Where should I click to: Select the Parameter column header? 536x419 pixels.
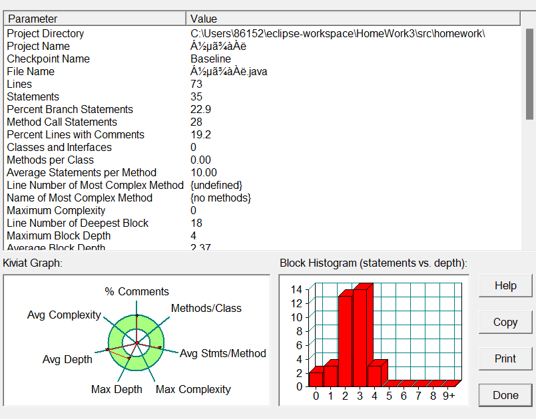tap(95, 19)
